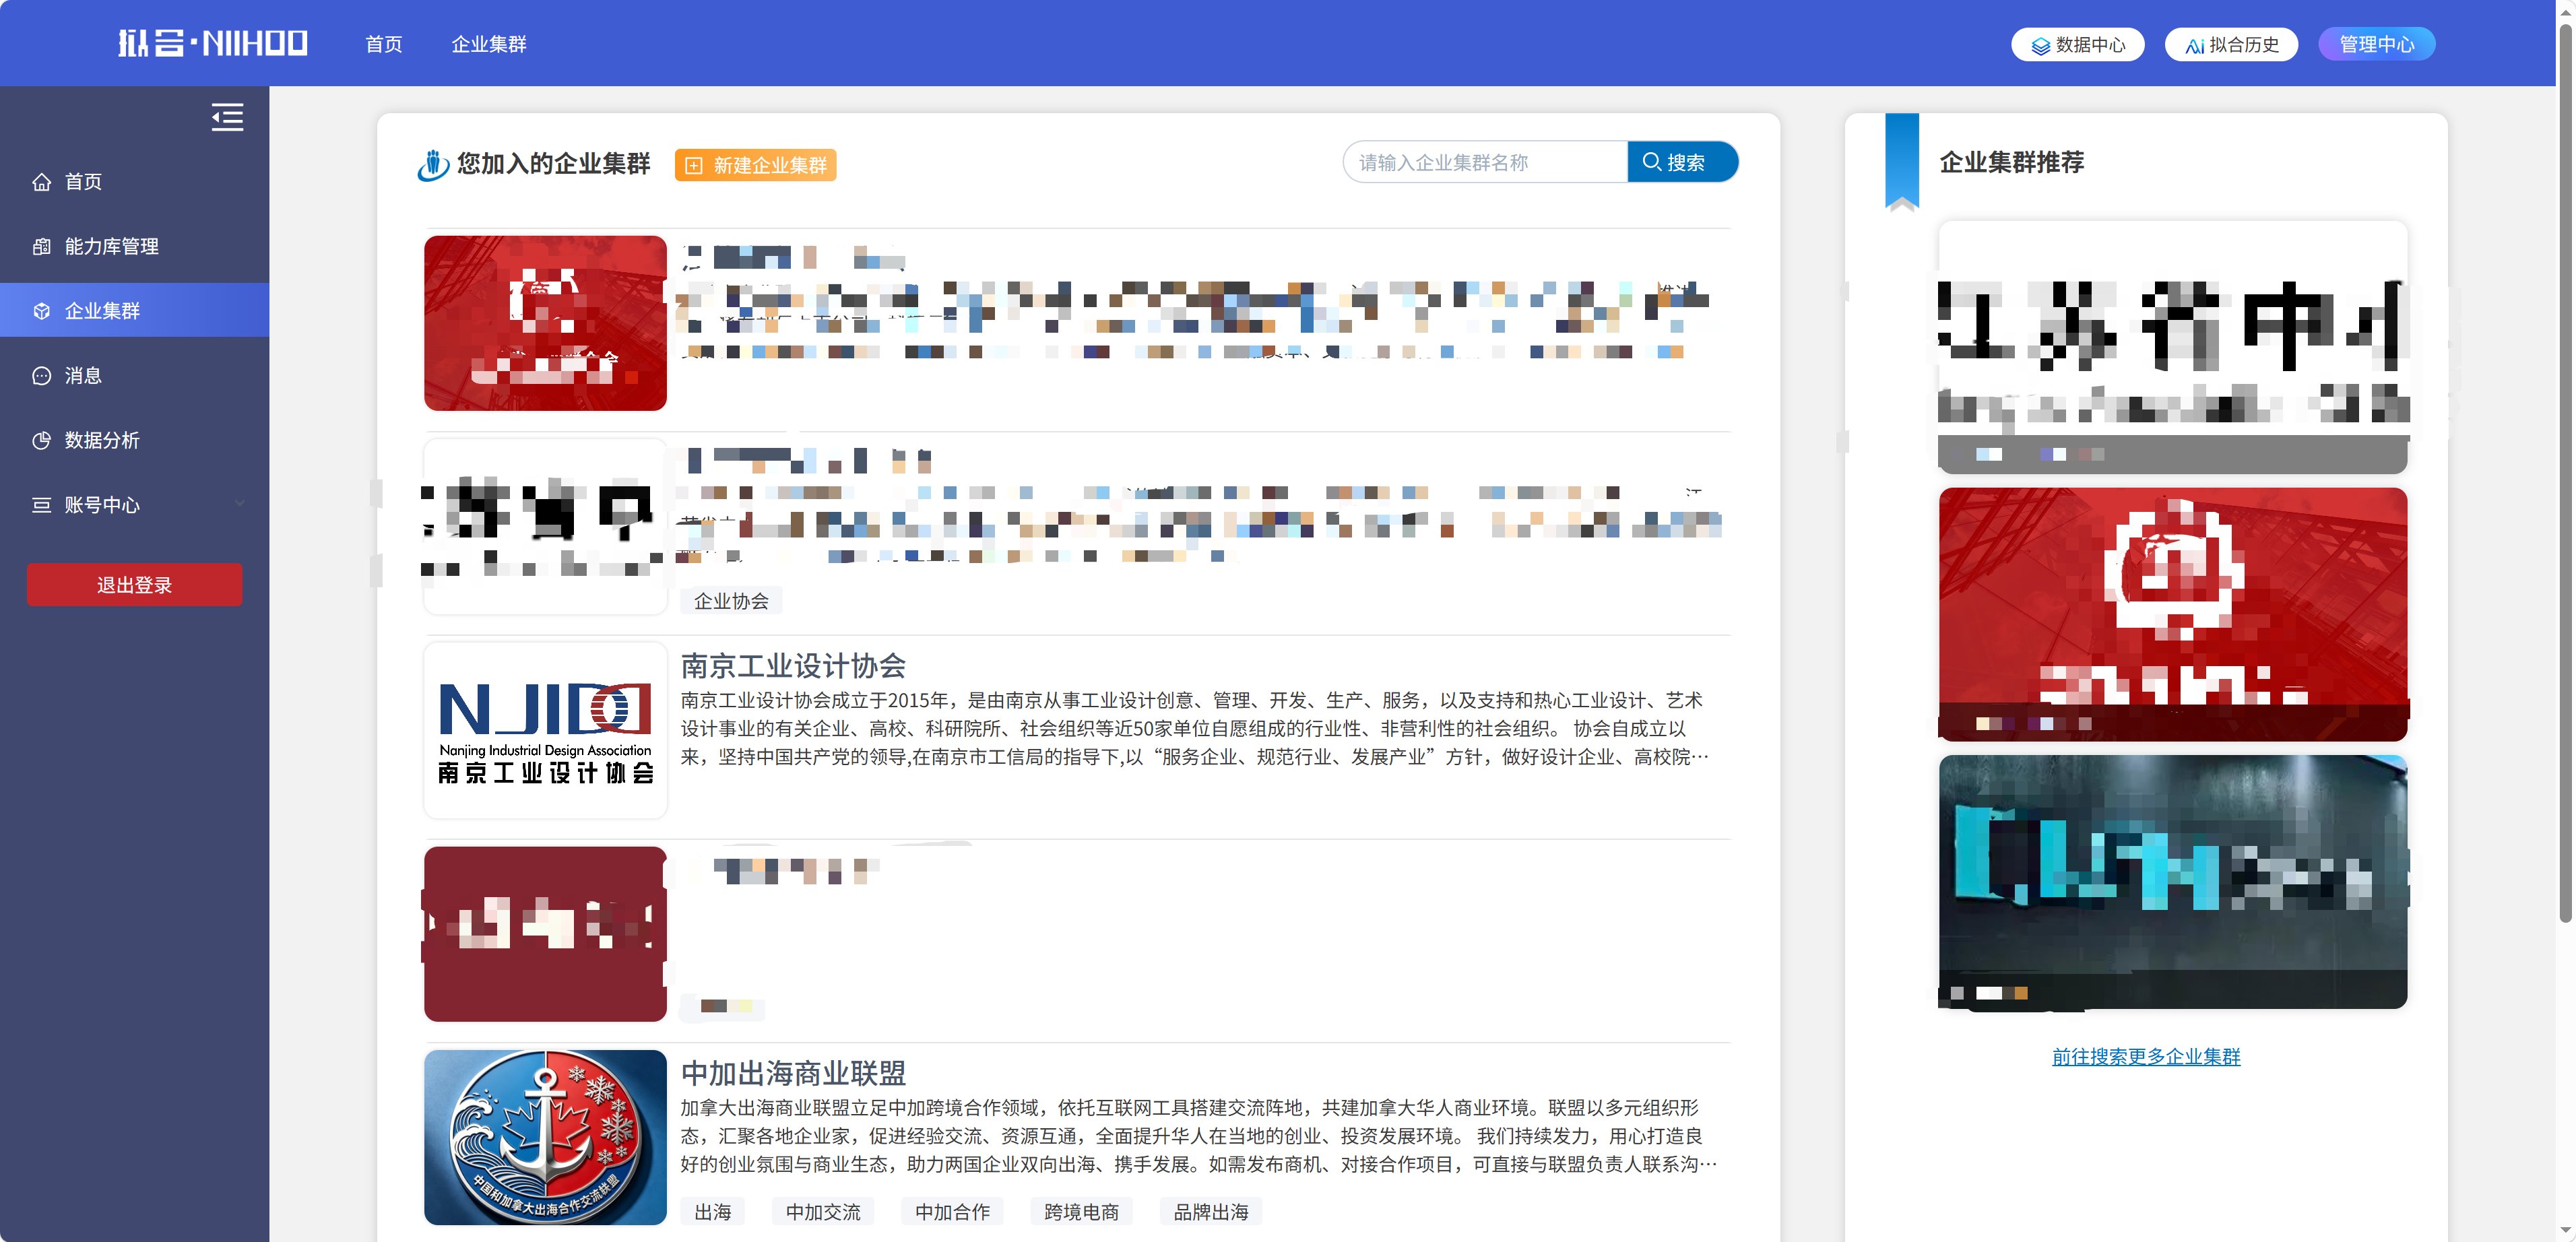Click the chat bubble icon for 消息

41,376
